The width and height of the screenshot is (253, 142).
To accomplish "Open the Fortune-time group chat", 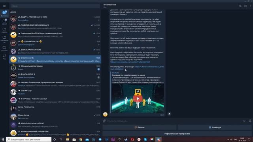I will click(x=55, y=133).
